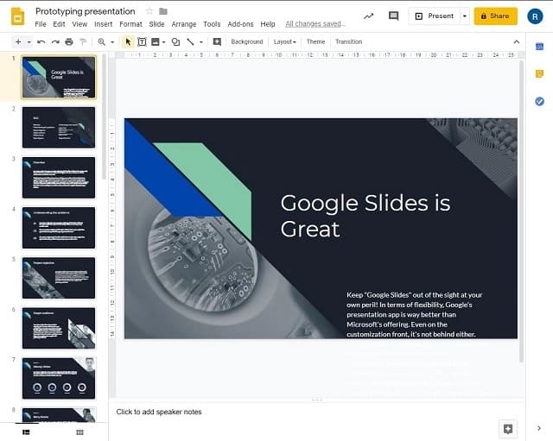553x441 pixels.
Task: Switch to filmstrip view icon
Action: 26,432
